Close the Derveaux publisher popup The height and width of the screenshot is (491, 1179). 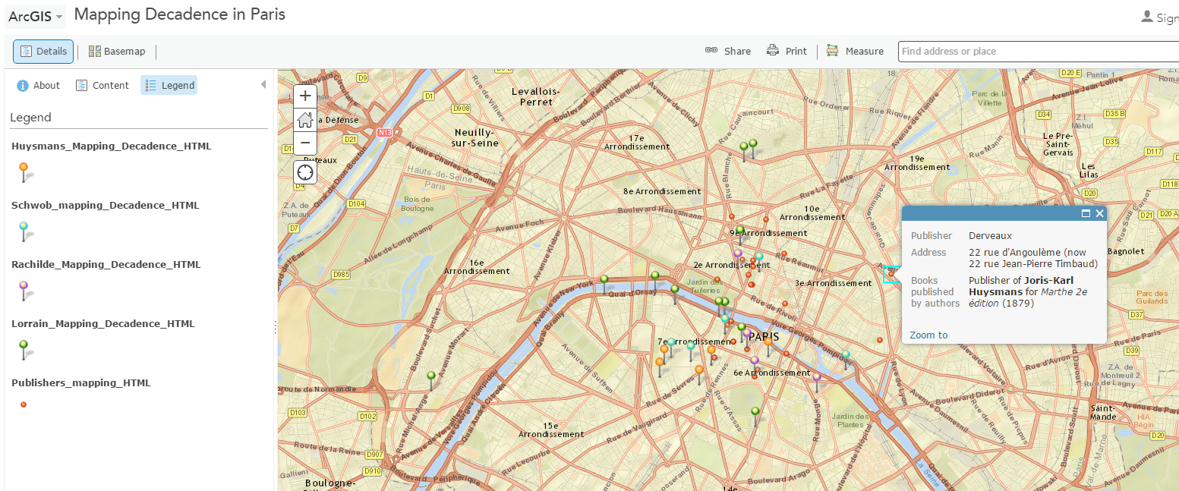click(x=1099, y=214)
